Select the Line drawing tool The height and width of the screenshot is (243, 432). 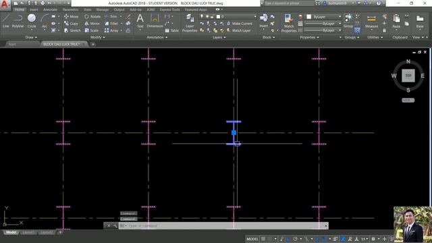pos(6,21)
